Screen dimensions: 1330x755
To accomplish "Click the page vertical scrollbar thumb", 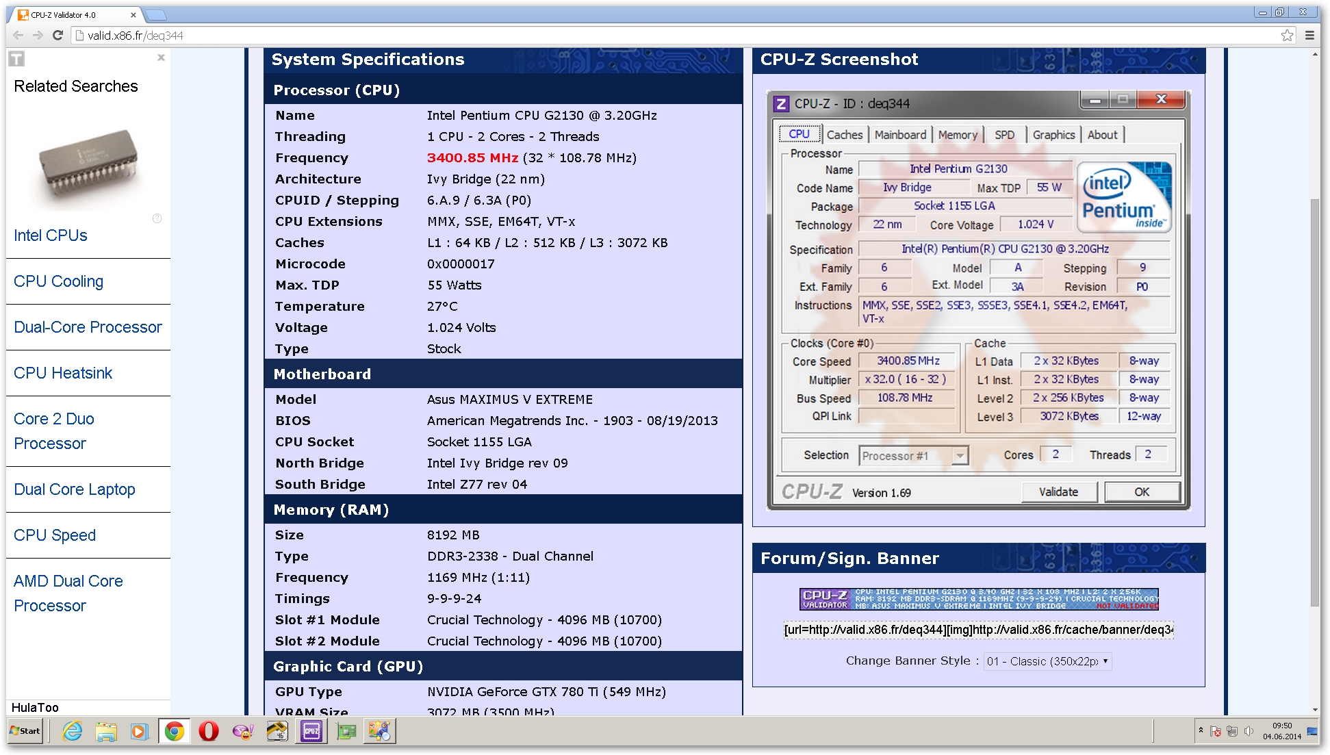I will coord(1315,402).
